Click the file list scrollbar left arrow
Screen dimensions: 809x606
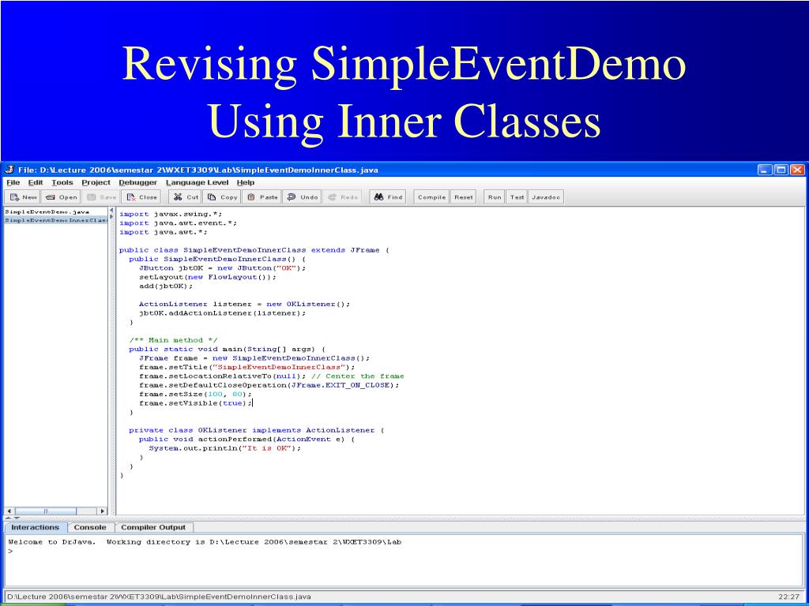point(9,511)
